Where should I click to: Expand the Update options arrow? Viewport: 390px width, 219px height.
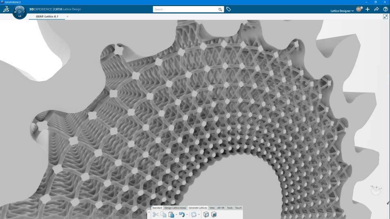point(199,215)
